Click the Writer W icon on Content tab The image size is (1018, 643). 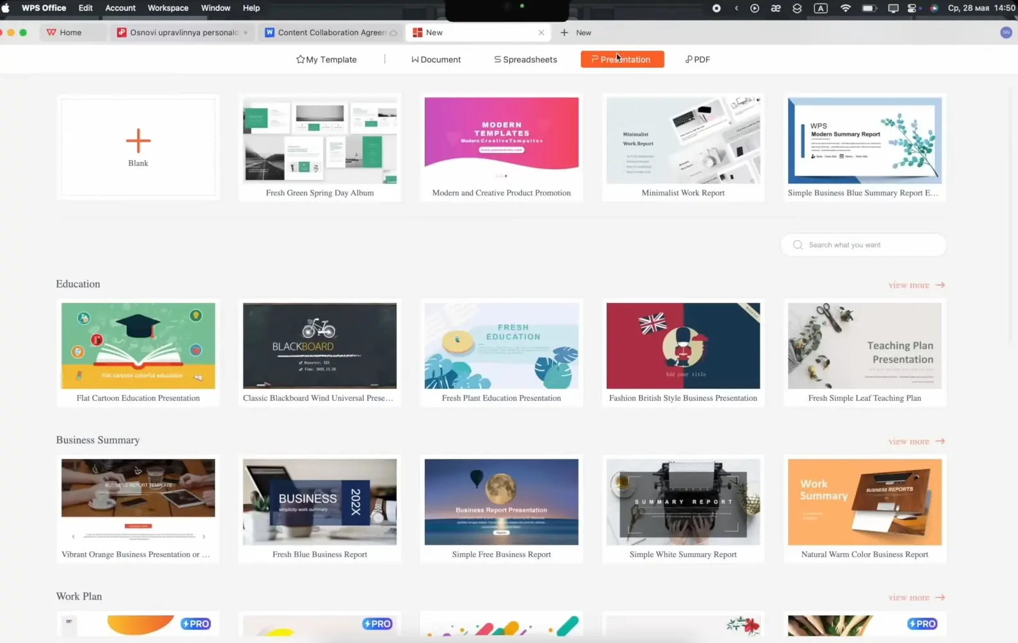[x=270, y=33]
